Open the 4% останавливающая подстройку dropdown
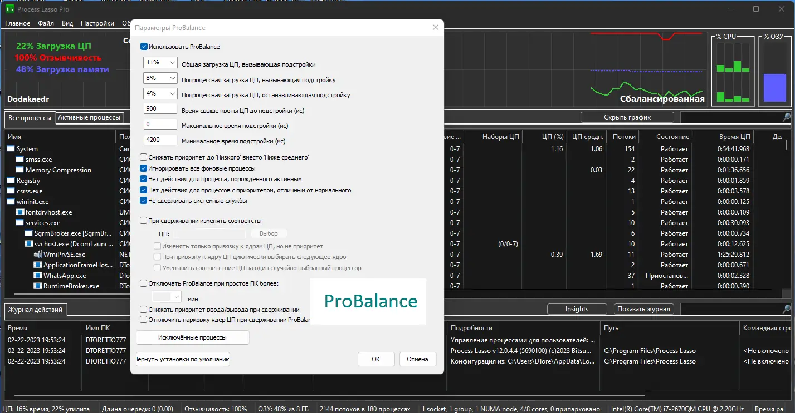The height and width of the screenshot is (413, 795). coord(160,94)
